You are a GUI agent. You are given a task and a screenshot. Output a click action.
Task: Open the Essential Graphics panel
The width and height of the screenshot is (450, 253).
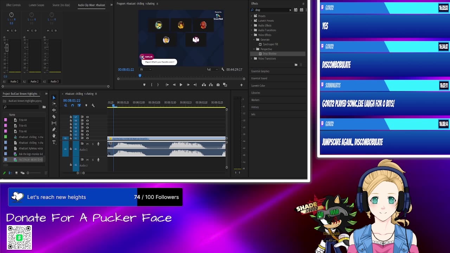(x=260, y=71)
